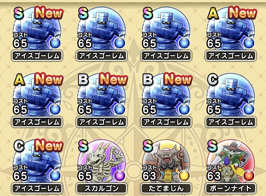The width and height of the screenshot is (266, 196).
Task: Tap the red element orb on ボーンナイト
Action: pyautogui.click(x=249, y=176)
